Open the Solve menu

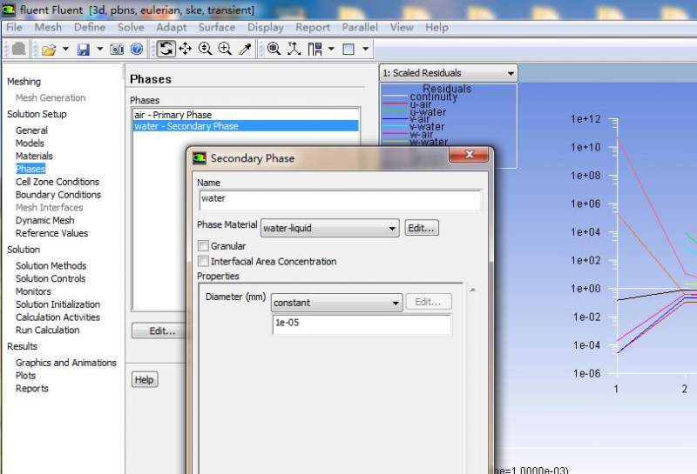(x=131, y=28)
